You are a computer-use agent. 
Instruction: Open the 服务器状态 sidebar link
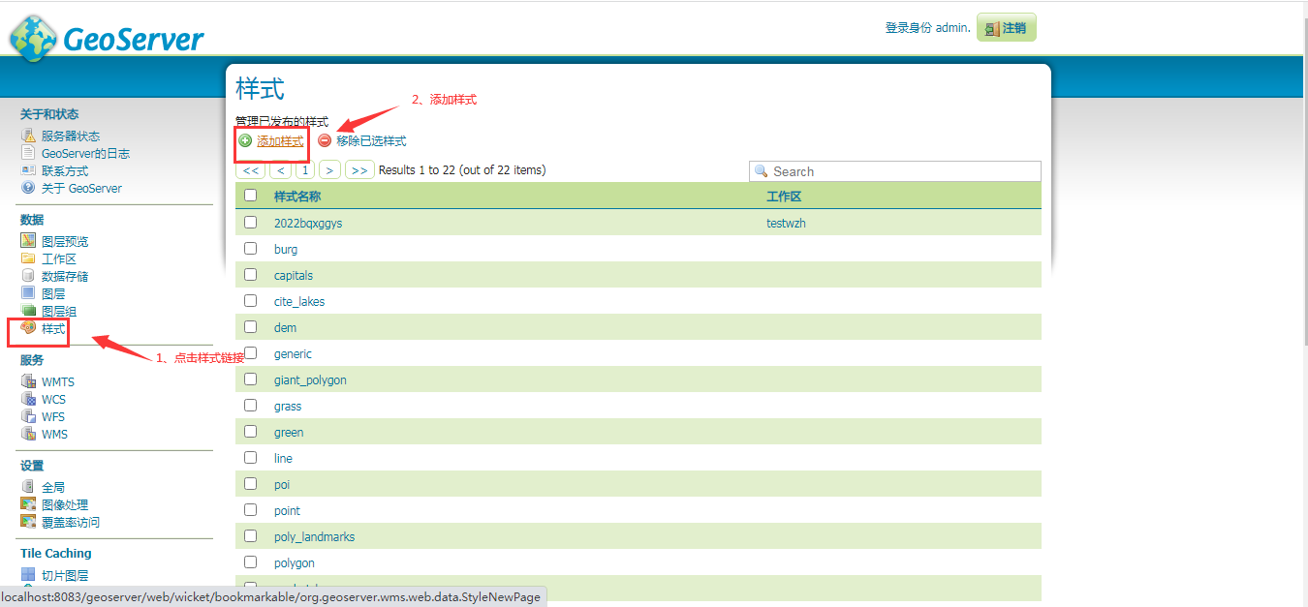click(x=71, y=137)
